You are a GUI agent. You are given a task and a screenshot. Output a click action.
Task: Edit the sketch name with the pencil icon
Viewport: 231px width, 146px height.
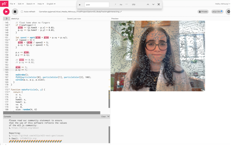click(x=121, y=12)
